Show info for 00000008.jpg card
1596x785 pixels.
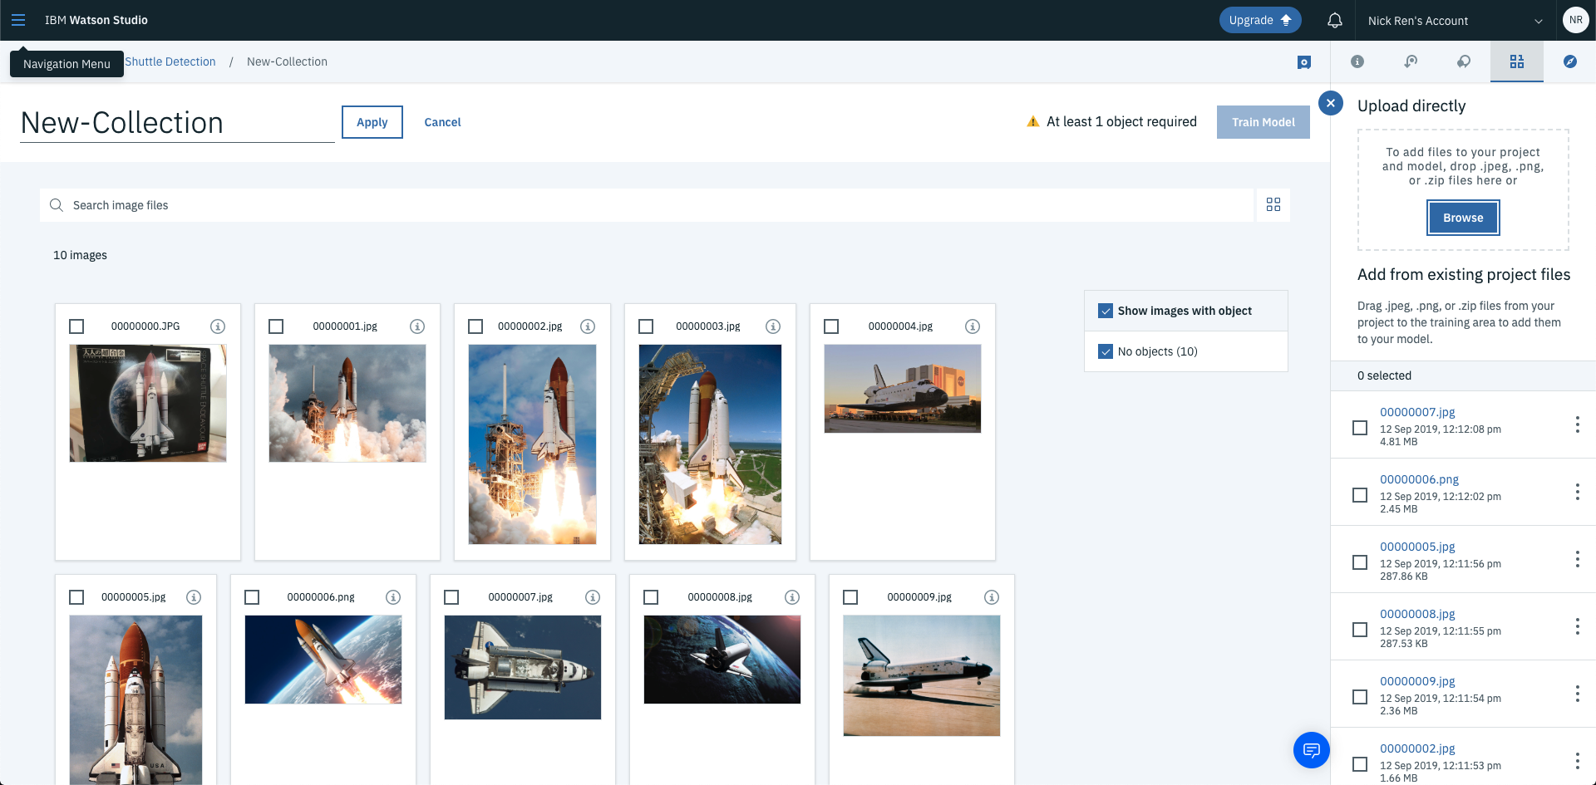(792, 597)
